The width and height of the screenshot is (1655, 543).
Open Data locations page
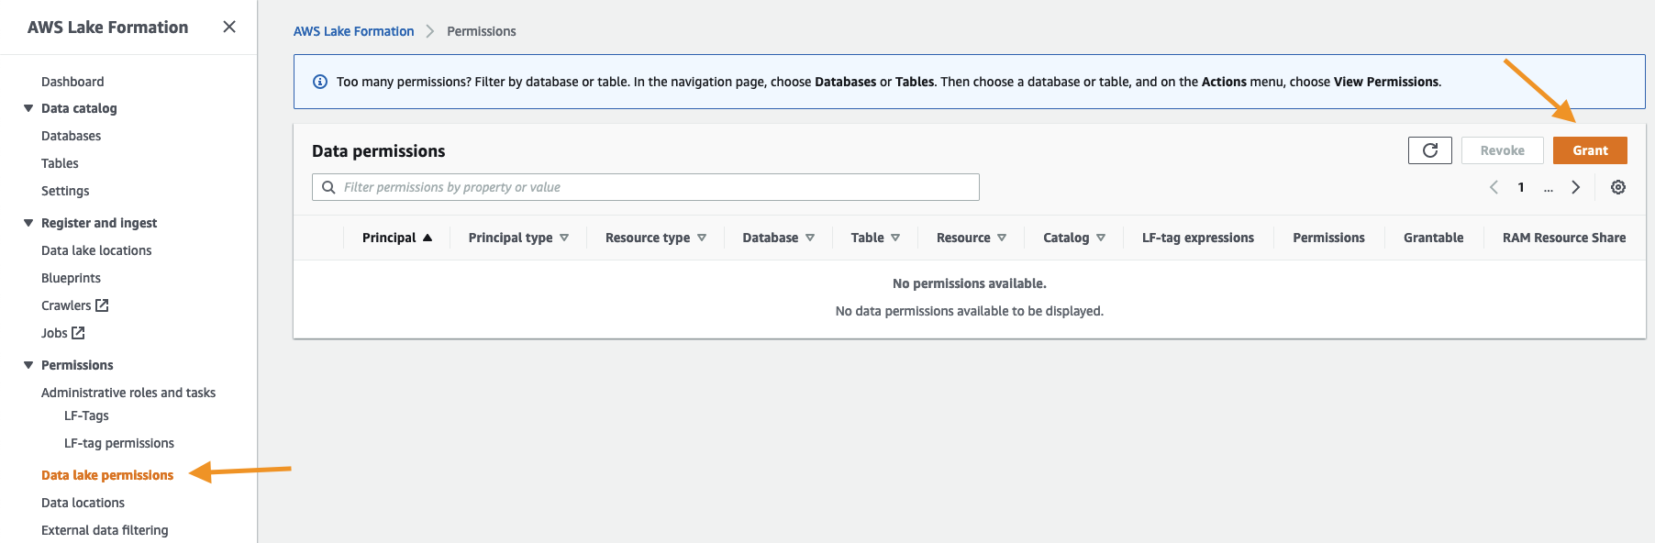[x=83, y=503]
